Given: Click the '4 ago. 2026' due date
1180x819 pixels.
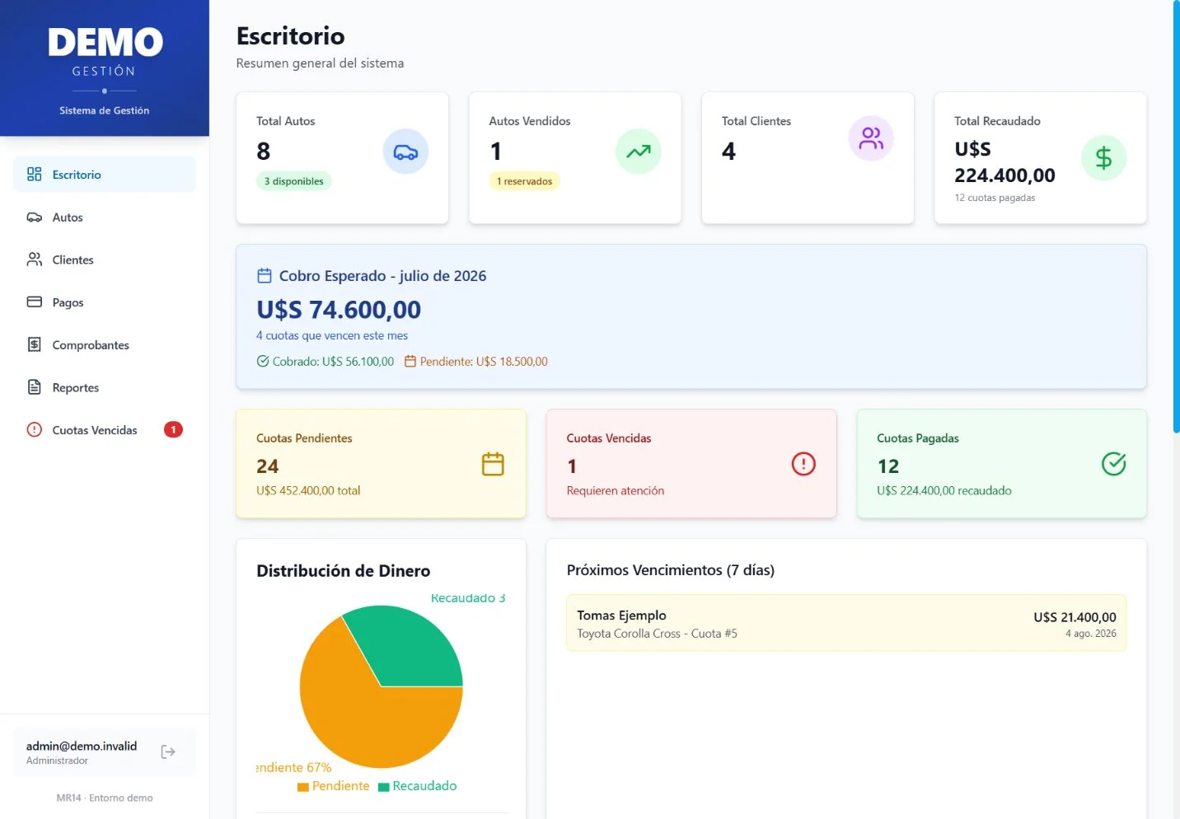Looking at the screenshot, I should pos(1091,634).
